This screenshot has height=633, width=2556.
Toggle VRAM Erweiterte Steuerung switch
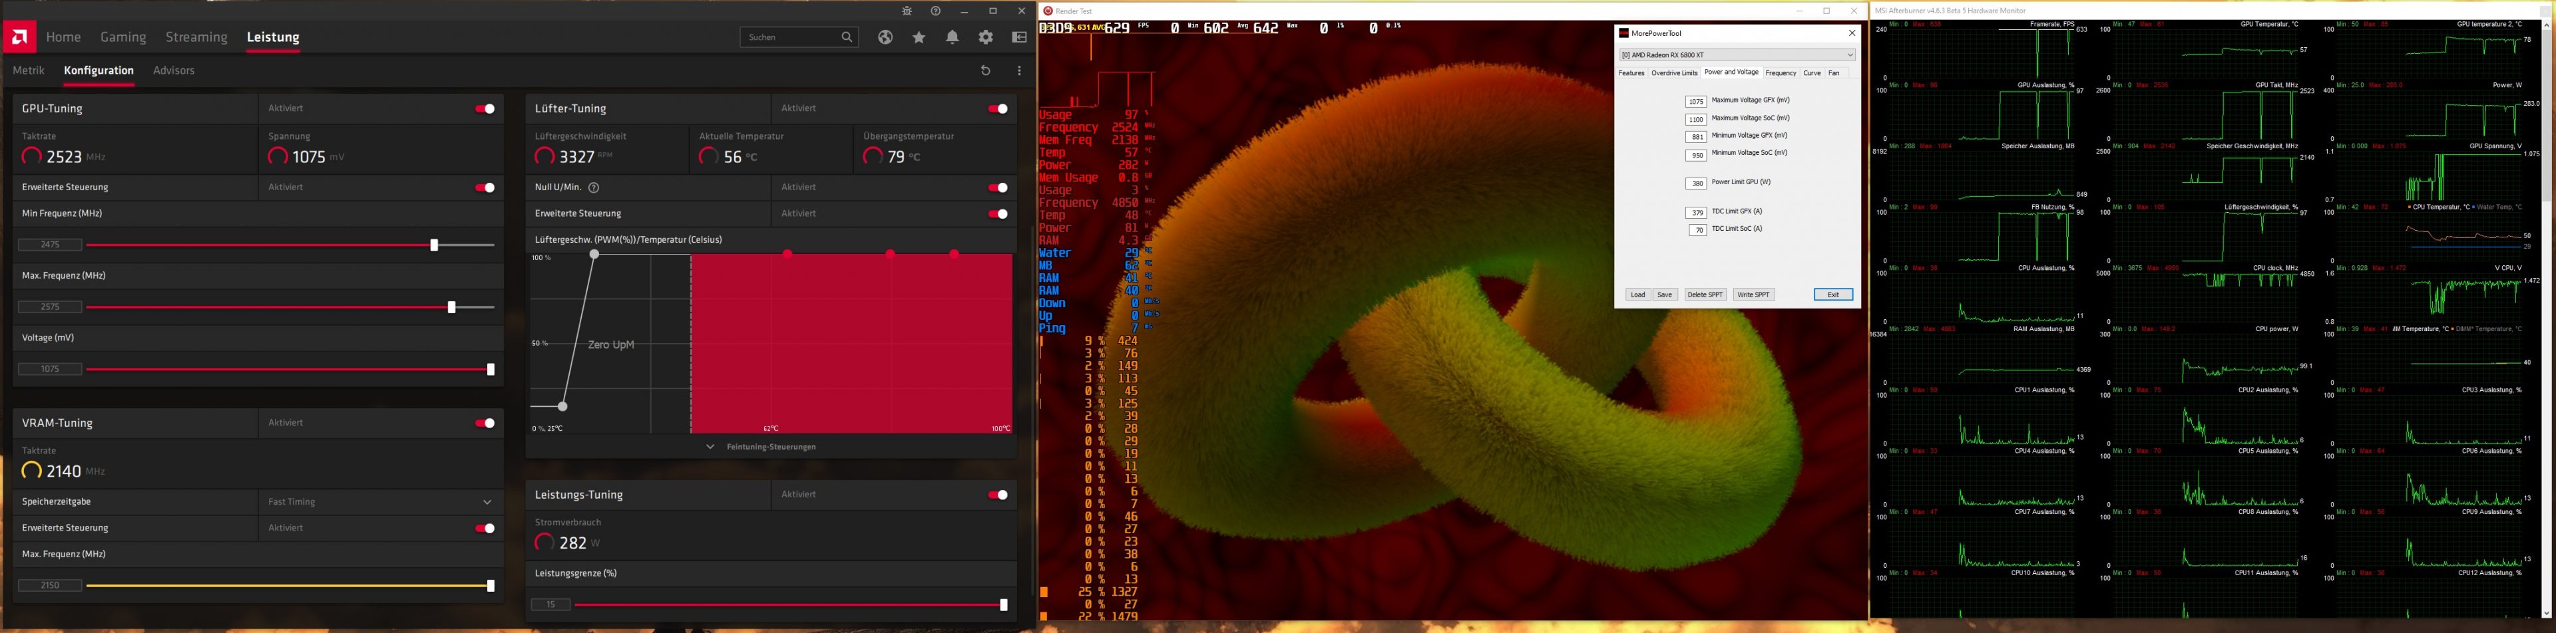point(485,528)
